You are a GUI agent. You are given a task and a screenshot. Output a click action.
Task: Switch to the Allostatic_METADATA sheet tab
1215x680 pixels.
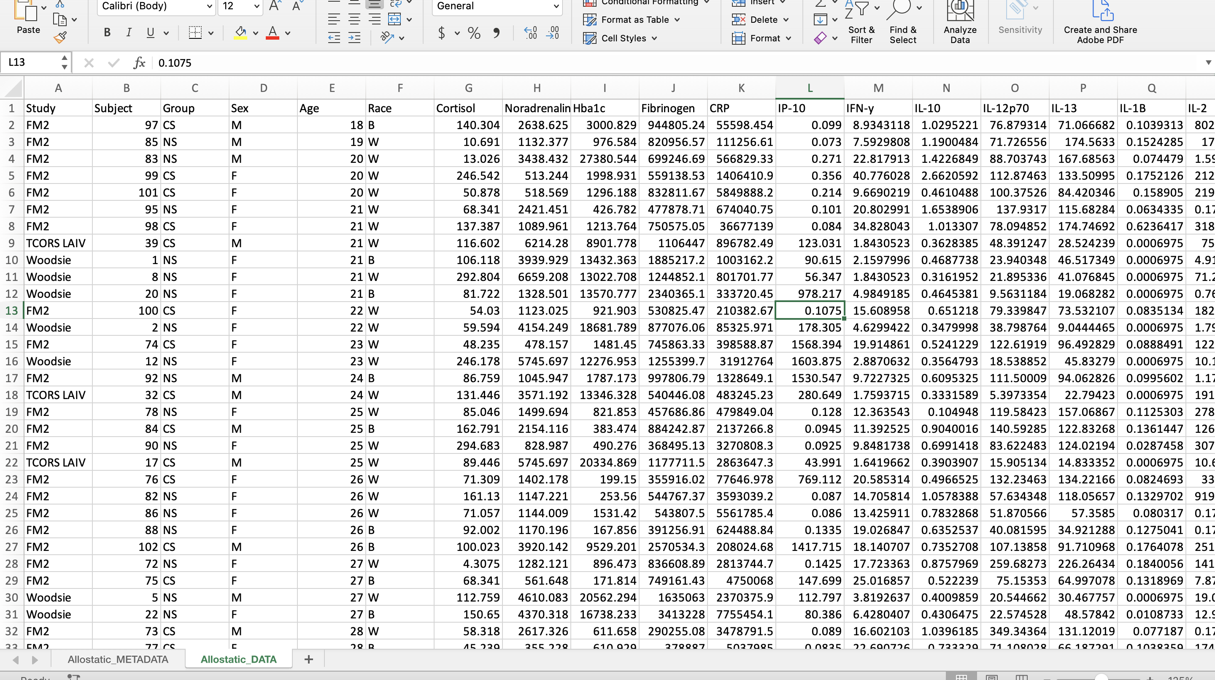[x=118, y=659]
